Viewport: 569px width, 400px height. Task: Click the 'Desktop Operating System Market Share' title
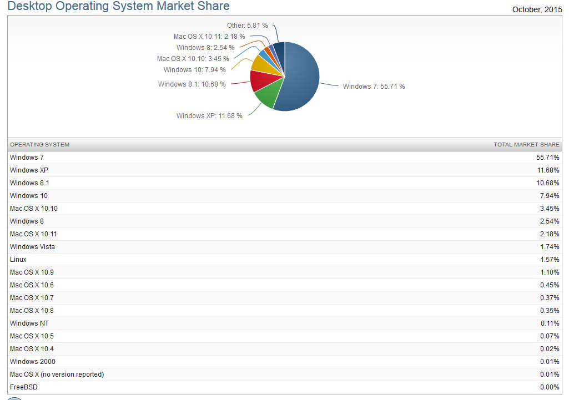point(119,6)
